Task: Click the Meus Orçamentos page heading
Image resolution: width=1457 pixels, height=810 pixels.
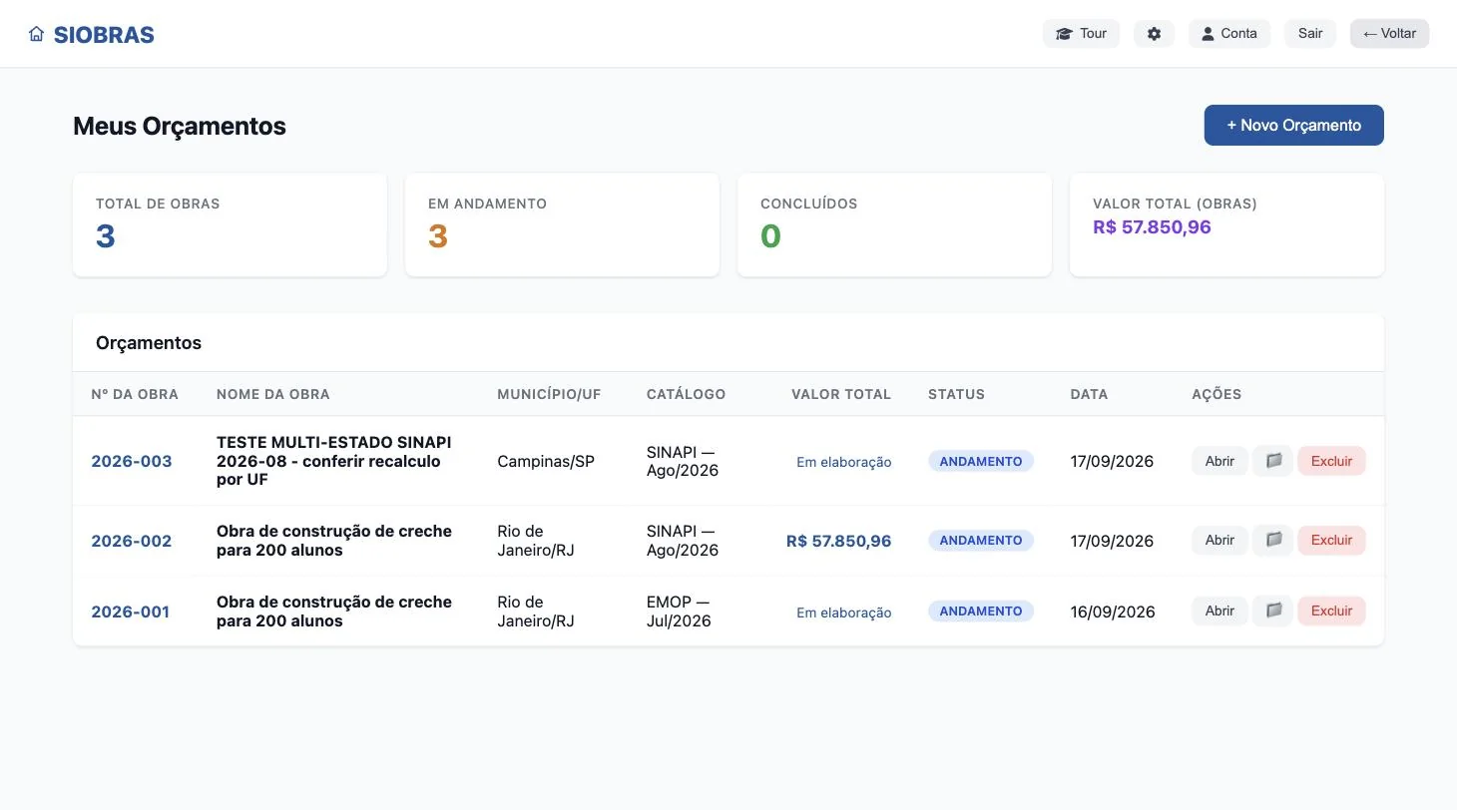Action: [180, 126]
